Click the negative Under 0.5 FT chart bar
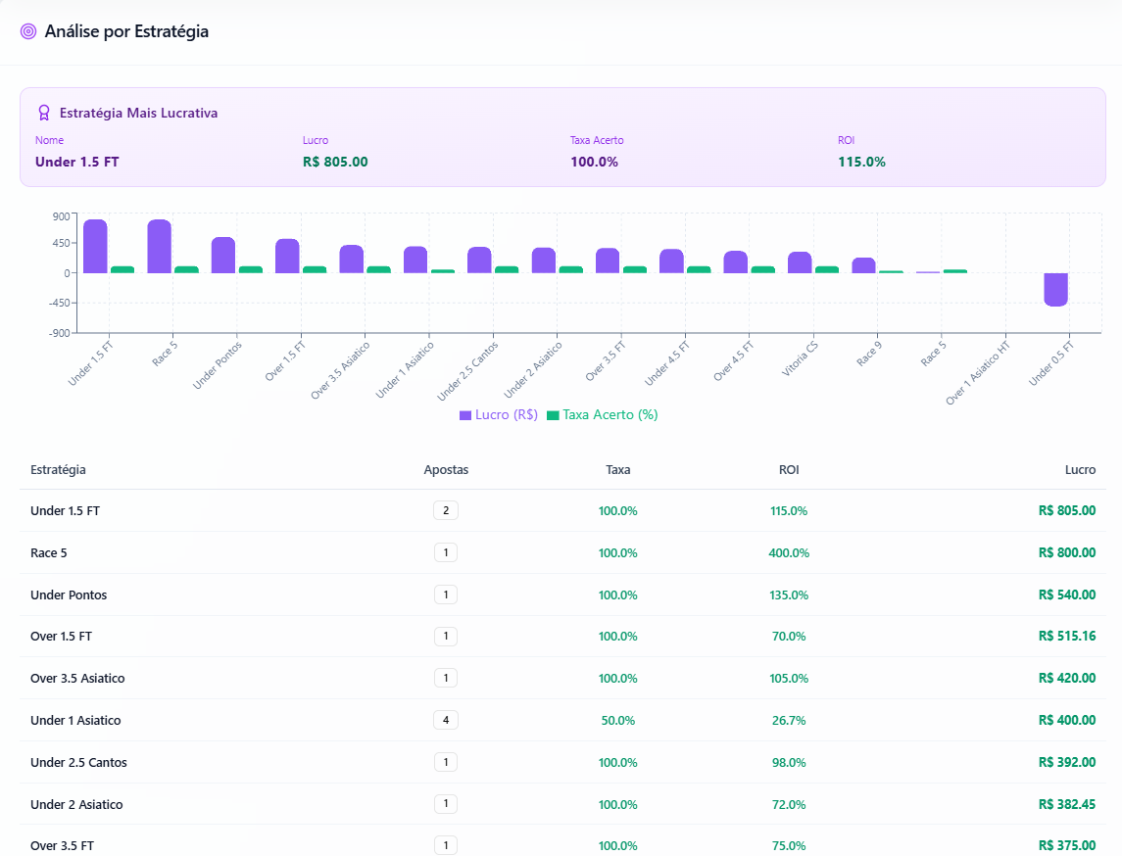Image resolution: width=1122 pixels, height=856 pixels. [1055, 289]
